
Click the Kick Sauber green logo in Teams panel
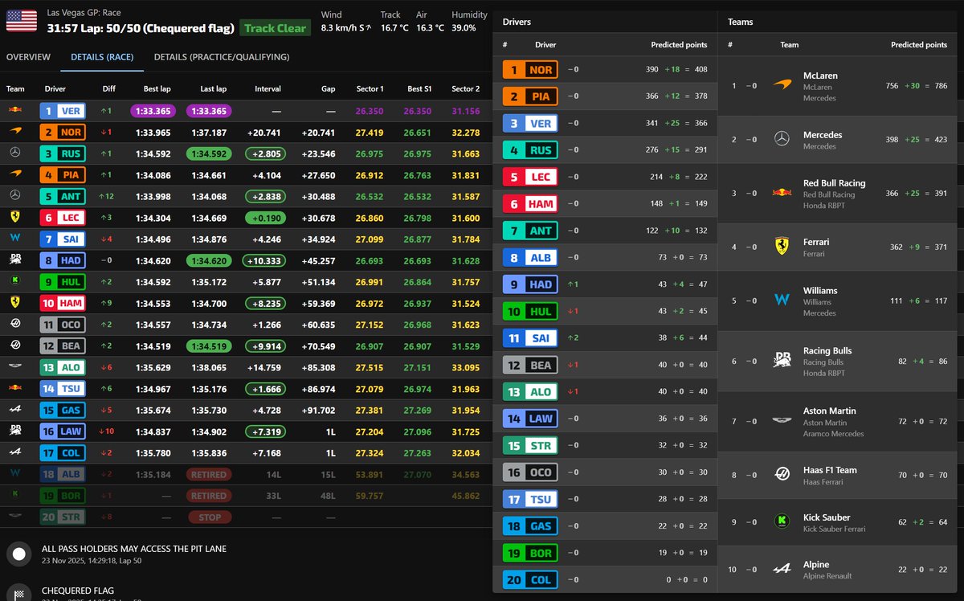click(782, 521)
